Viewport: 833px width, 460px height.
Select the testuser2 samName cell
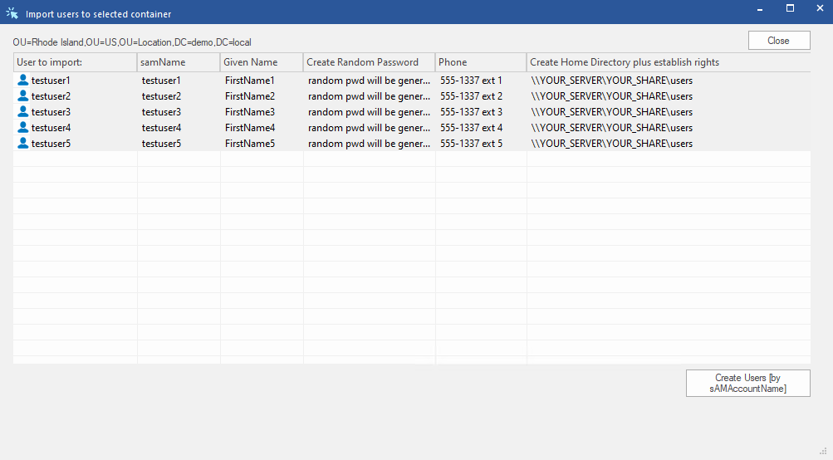tap(161, 96)
